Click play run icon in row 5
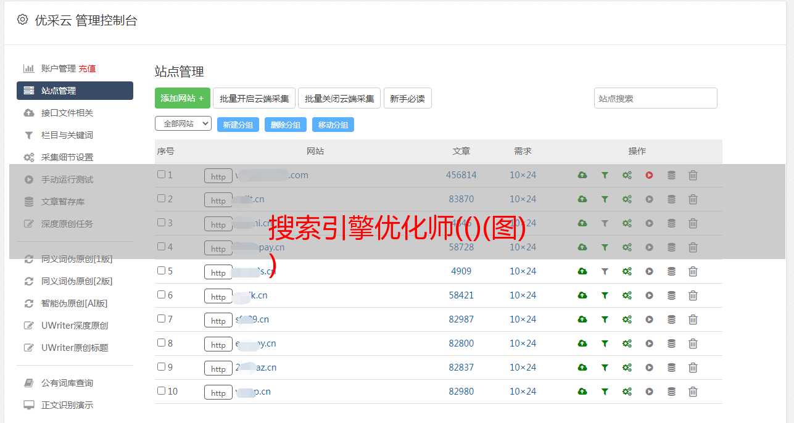This screenshot has width=794, height=423. click(649, 271)
